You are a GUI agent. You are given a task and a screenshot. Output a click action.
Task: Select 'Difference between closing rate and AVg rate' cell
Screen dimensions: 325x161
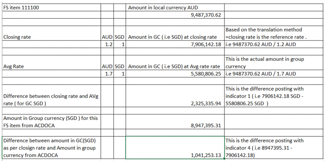(51, 96)
